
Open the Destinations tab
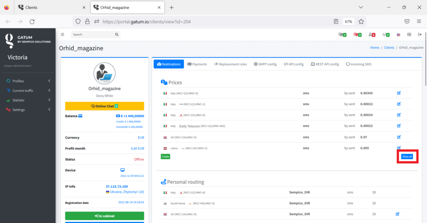[169, 64]
